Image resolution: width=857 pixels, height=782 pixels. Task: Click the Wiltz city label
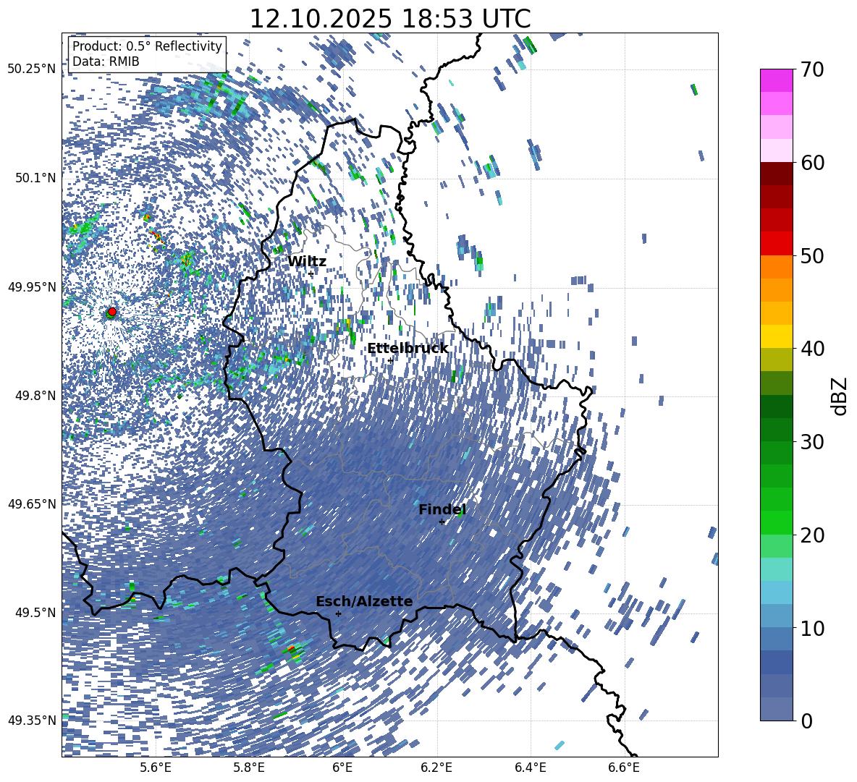tap(307, 261)
